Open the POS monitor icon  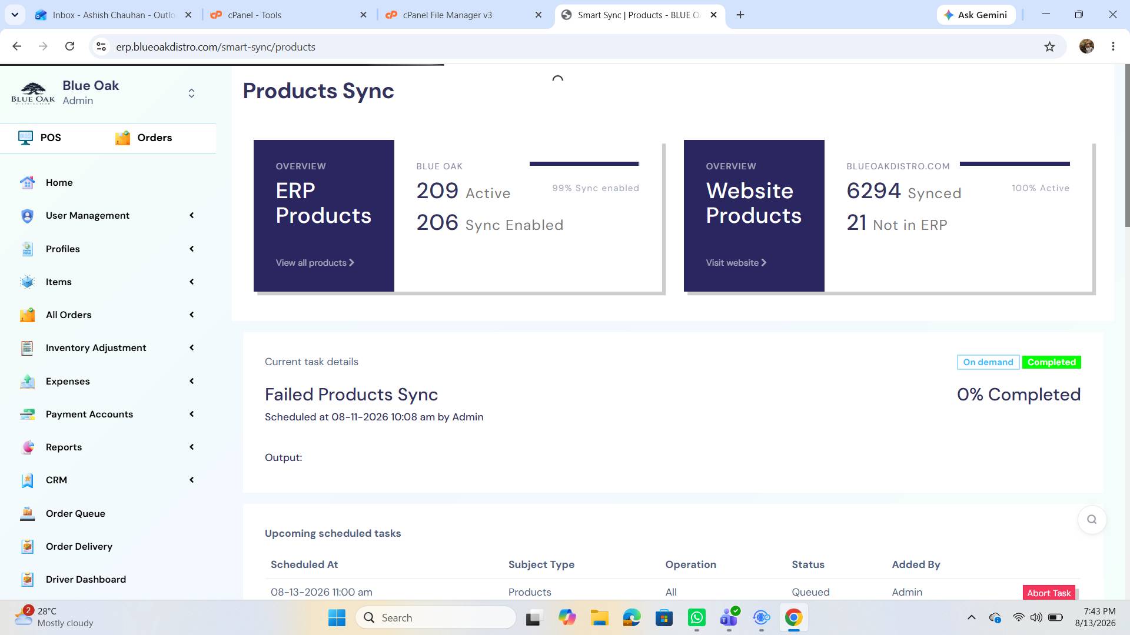click(25, 138)
